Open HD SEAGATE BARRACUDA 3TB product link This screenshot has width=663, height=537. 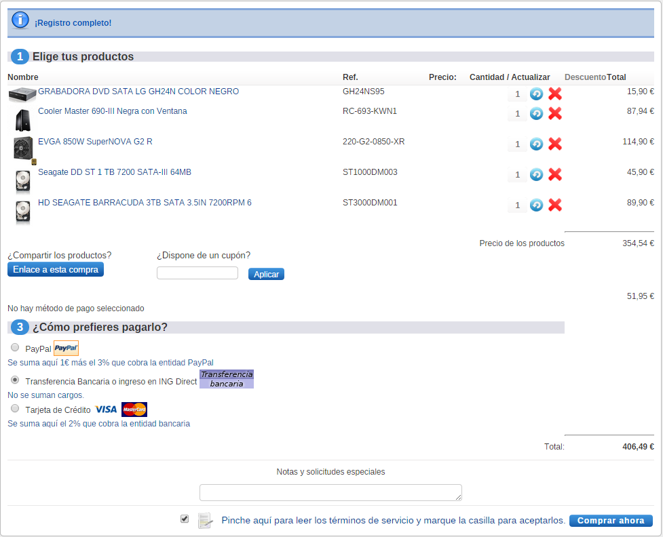click(145, 202)
